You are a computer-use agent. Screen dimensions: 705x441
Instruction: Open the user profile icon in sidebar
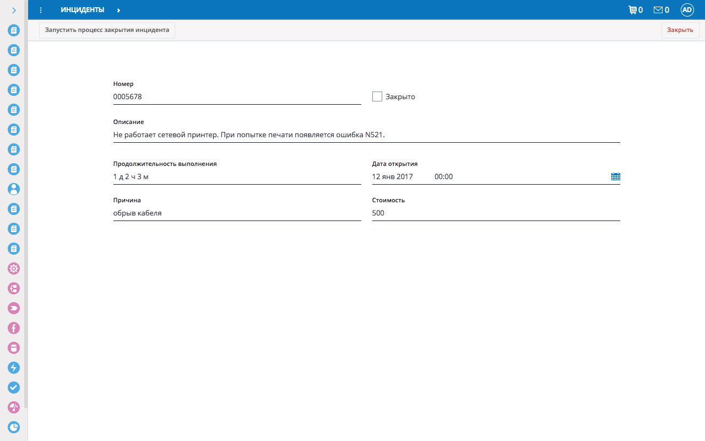pos(14,189)
